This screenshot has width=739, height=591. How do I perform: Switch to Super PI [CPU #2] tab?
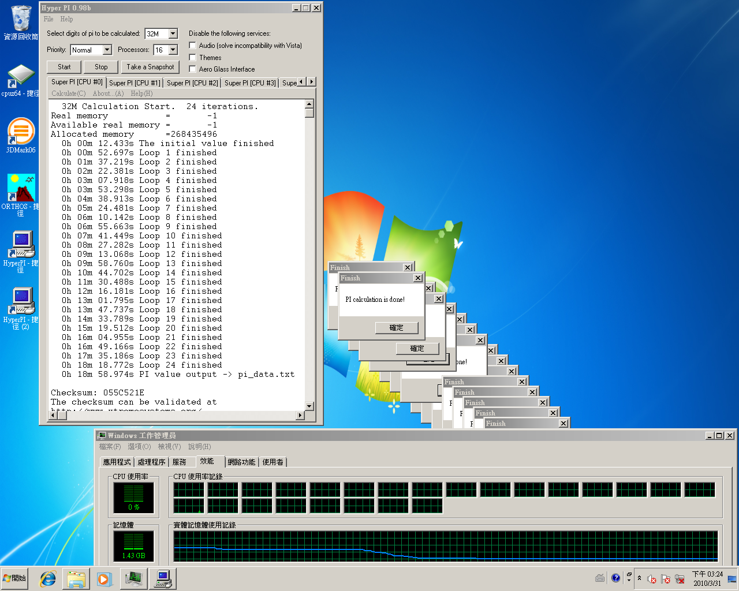tap(192, 83)
